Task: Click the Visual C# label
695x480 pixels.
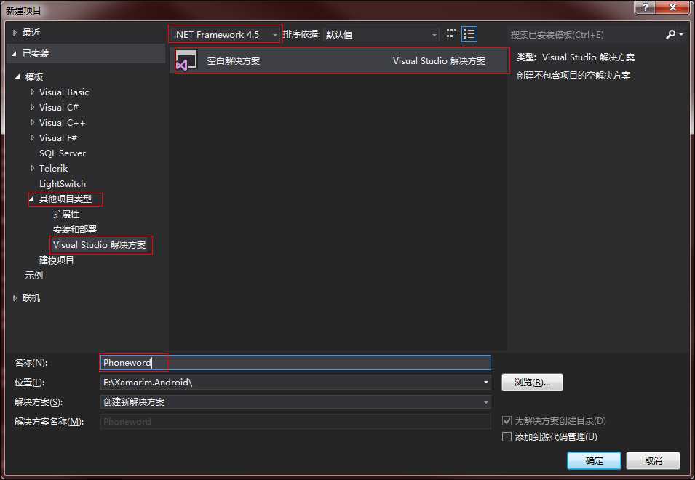Action: click(x=59, y=107)
